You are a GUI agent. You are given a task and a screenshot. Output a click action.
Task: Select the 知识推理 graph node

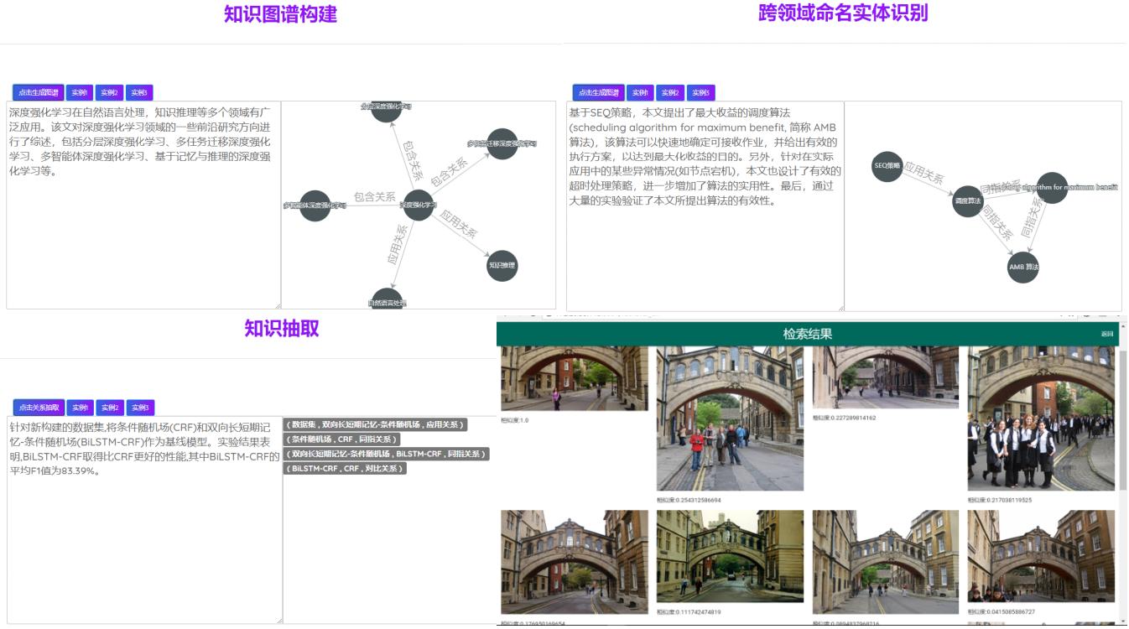502,266
